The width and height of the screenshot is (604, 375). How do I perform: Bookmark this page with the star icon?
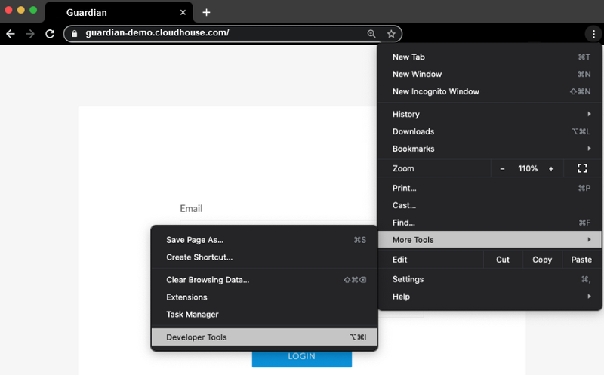pyautogui.click(x=391, y=34)
